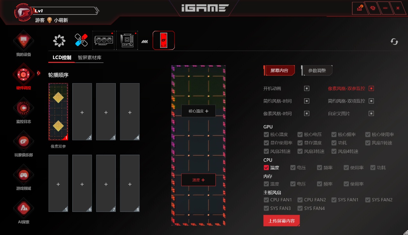
Task: Select the motherboard device icon
Action: point(127,40)
